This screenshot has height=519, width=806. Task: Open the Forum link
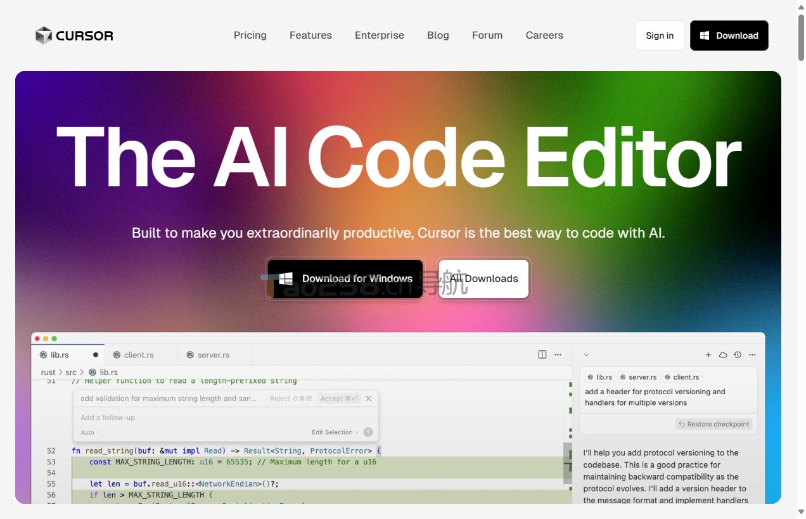(x=487, y=35)
